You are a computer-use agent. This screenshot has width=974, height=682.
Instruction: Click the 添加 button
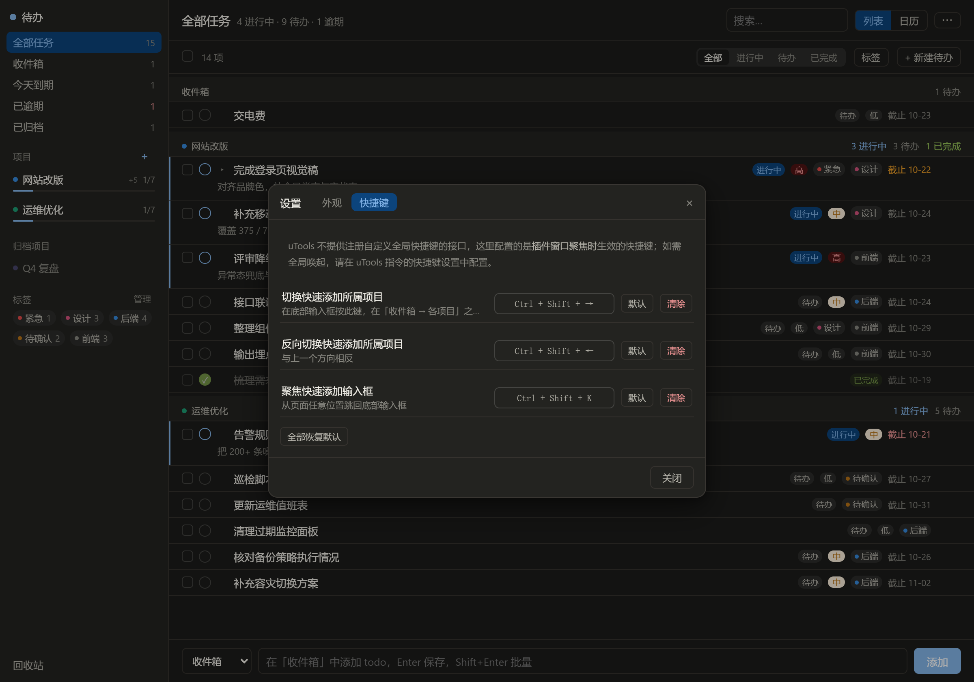click(937, 661)
